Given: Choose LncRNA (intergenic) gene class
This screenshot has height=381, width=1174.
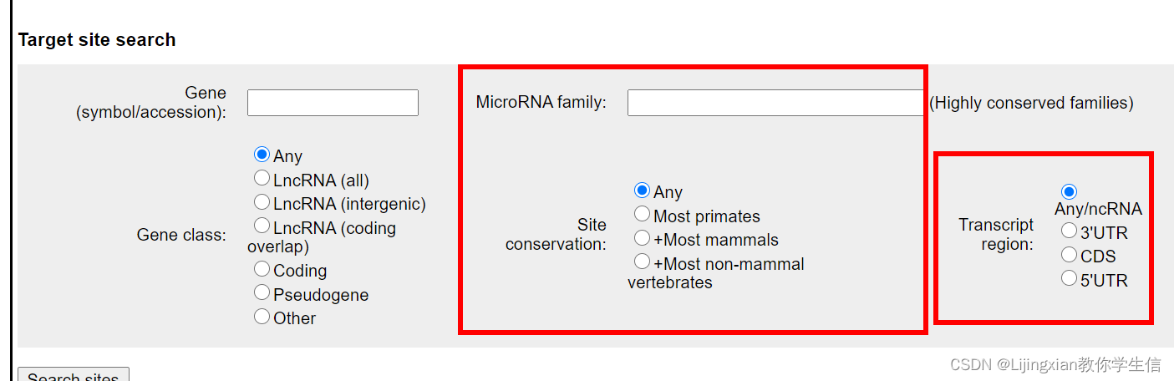Looking at the screenshot, I should [262, 202].
